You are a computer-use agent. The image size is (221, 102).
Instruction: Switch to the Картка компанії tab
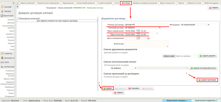(27, 3)
